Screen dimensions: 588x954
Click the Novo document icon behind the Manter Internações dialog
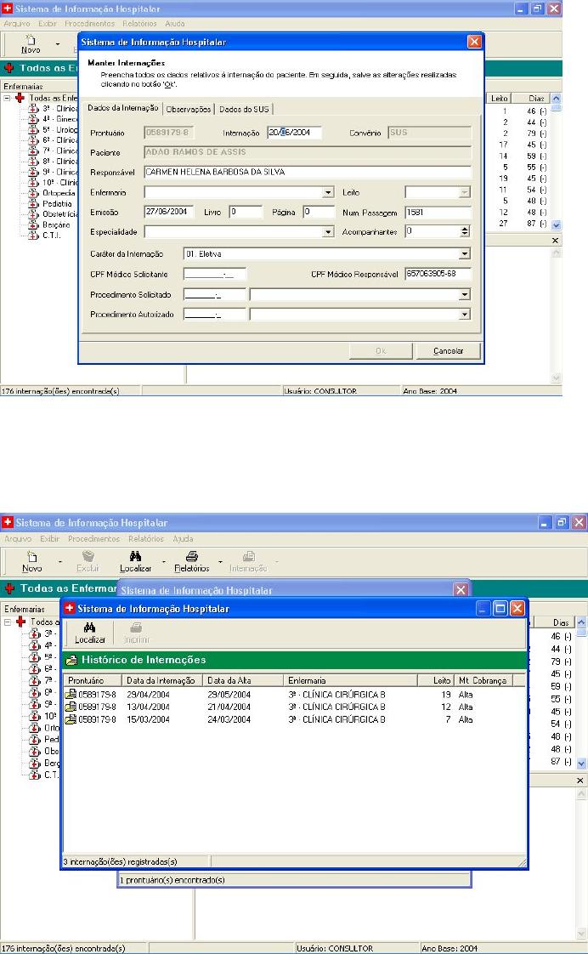point(30,40)
